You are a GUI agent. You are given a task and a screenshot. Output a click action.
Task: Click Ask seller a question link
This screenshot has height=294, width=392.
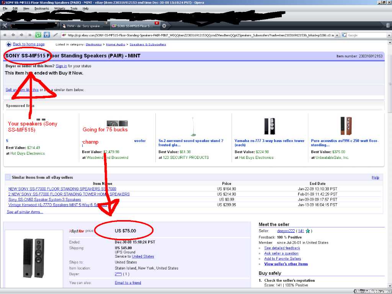point(281,253)
